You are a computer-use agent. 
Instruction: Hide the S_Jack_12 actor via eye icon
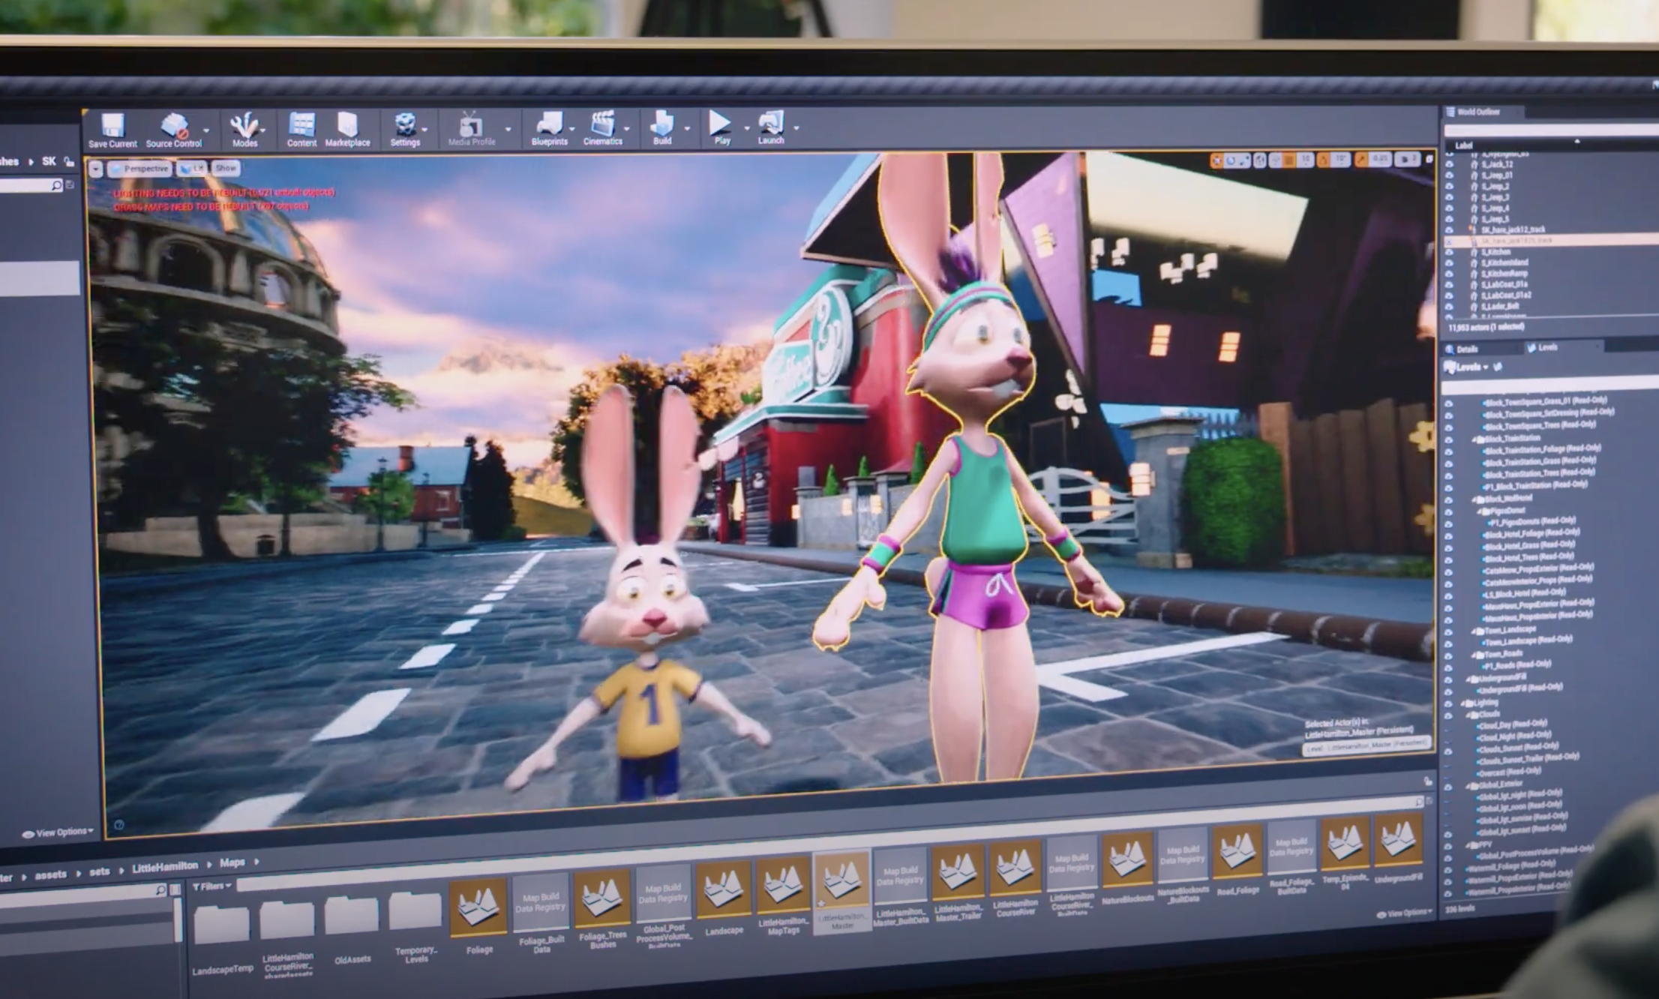click(x=1449, y=164)
